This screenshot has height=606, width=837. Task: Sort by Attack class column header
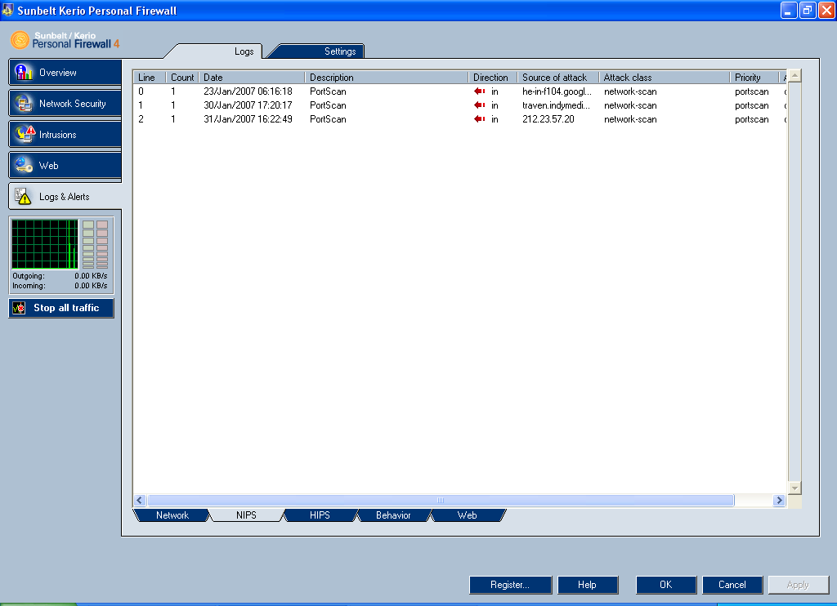click(664, 78)
